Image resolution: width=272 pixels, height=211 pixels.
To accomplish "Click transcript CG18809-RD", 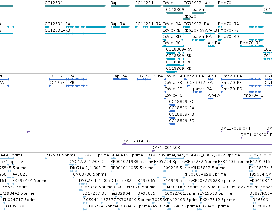I will (179, 68).
